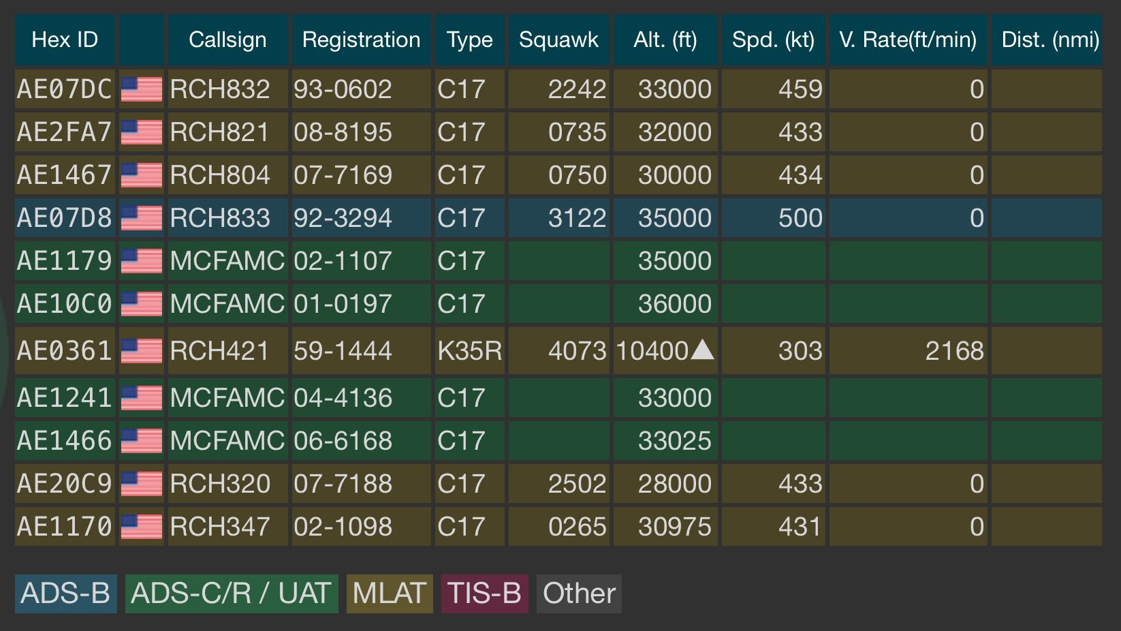Click the flag icon in the RCH421 row
Image resolution: width=1121 pixels, height=631 pixels.
[x=142, y=351]
